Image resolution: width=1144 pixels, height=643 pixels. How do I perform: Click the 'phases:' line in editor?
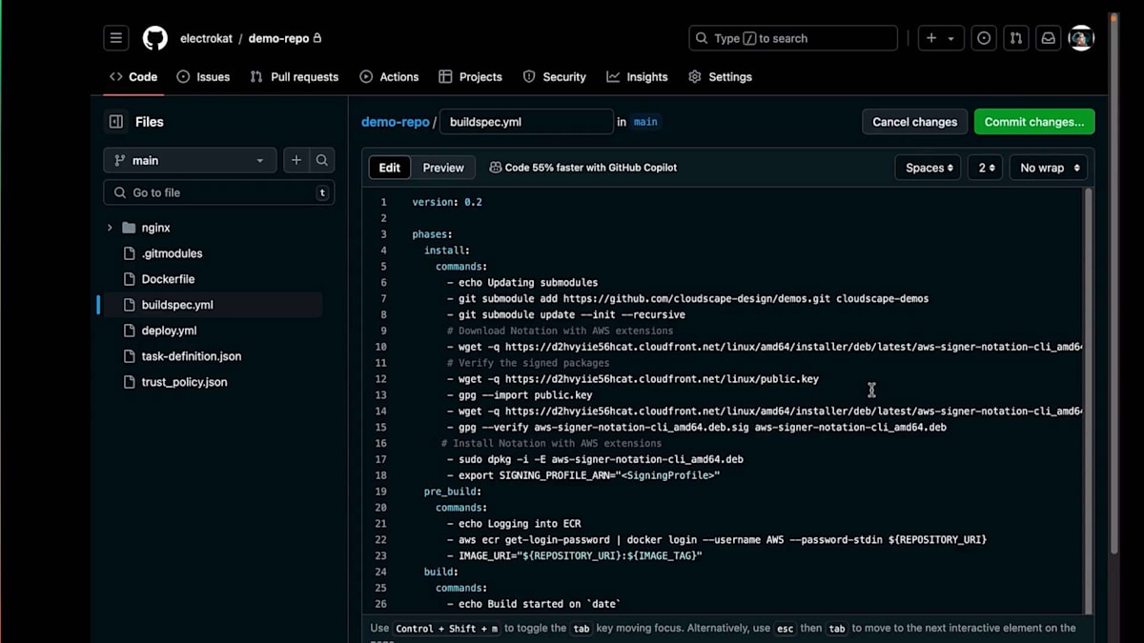432,234
